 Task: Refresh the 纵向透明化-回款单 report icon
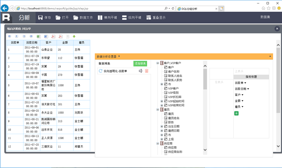(x=101, y=71)
